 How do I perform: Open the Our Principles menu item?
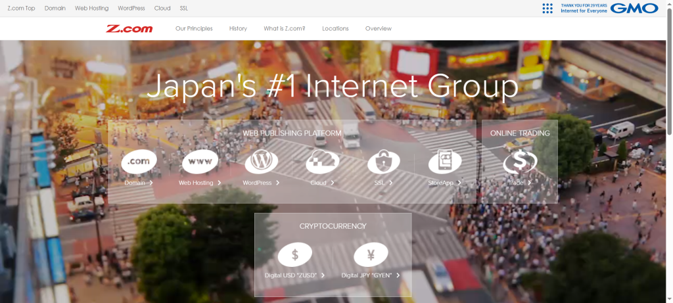coord(194,29)
